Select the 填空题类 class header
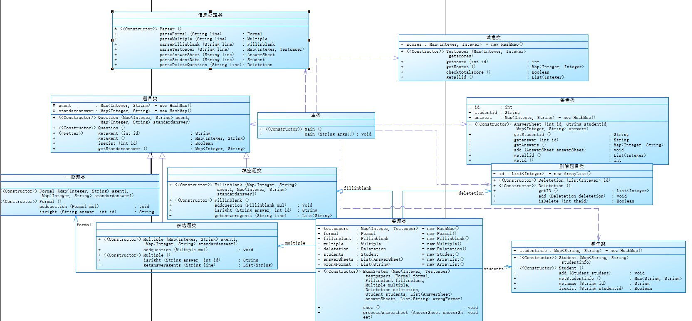692x321 pixels. 252,170
